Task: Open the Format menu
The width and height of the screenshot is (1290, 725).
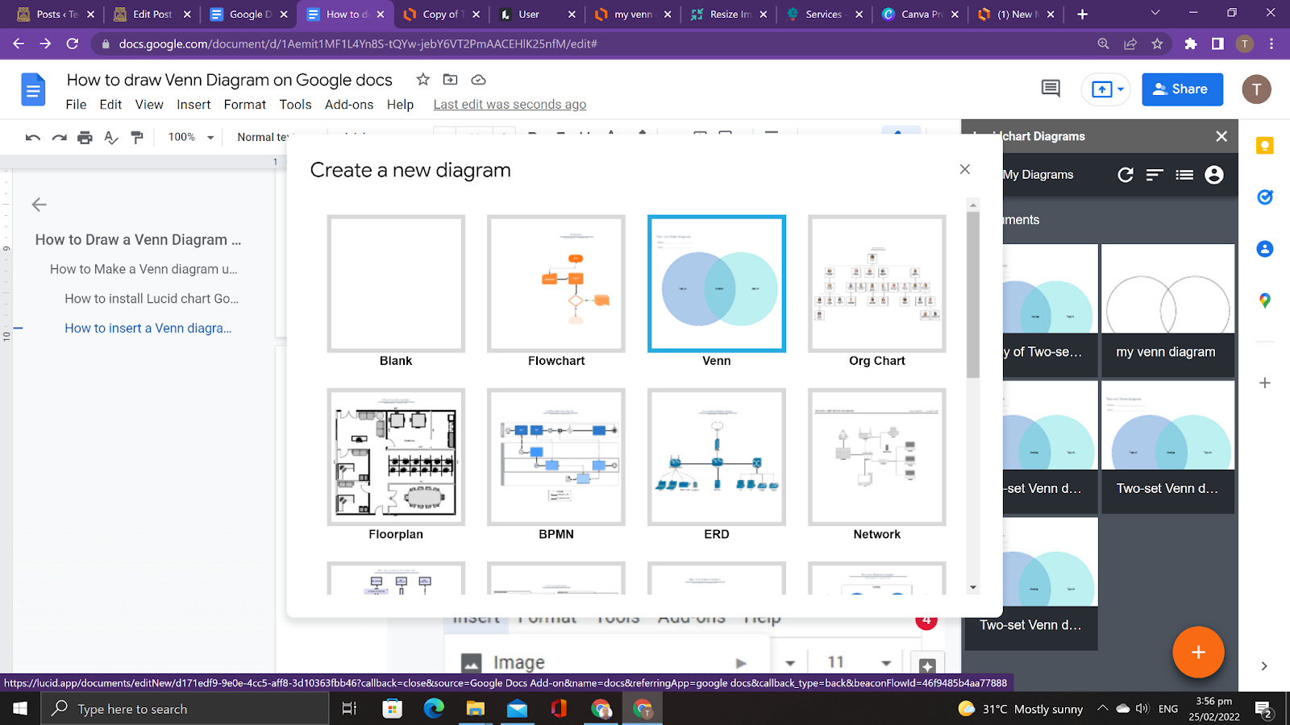Action: point(245,105)
